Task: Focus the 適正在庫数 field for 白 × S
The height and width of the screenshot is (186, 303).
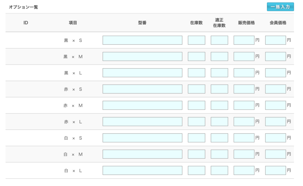Action: (x=219, y=138)
